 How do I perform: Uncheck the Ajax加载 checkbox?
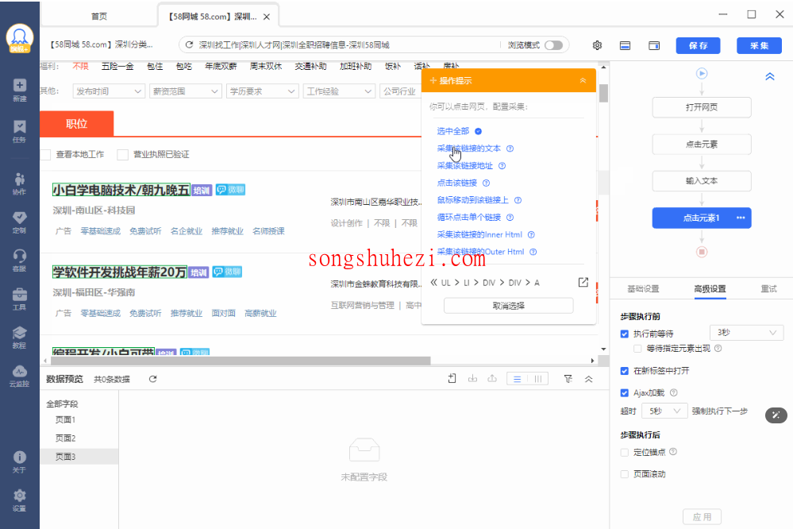[x=625, y=393]
